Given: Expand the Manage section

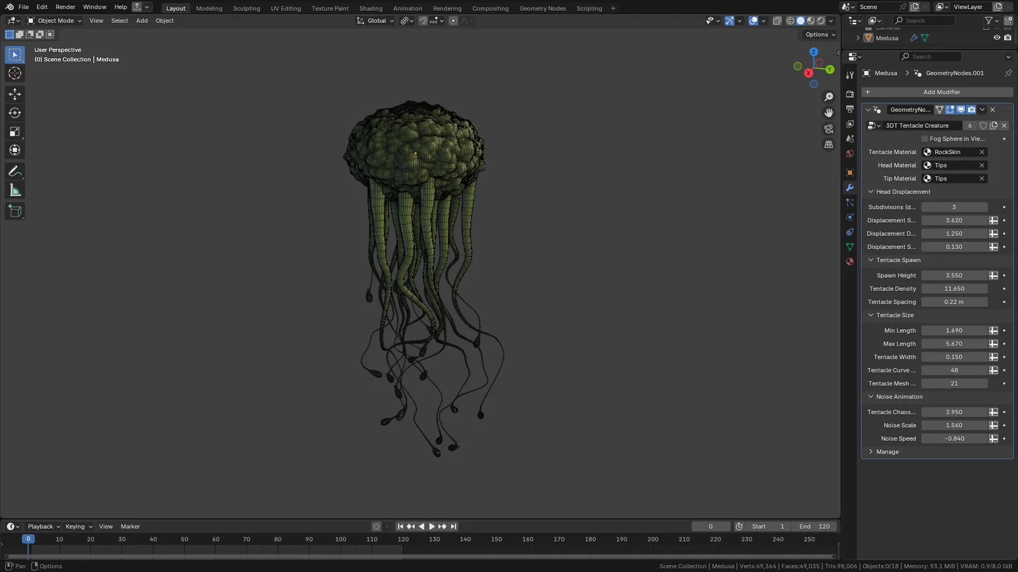Looking at the screenshot, I should (x=871, y=451).
